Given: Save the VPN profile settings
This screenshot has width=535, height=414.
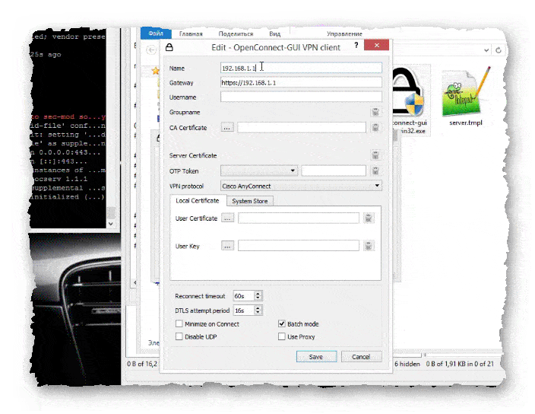Looking at the screenshot, I should pyautogui.click(x=316, y=357).
